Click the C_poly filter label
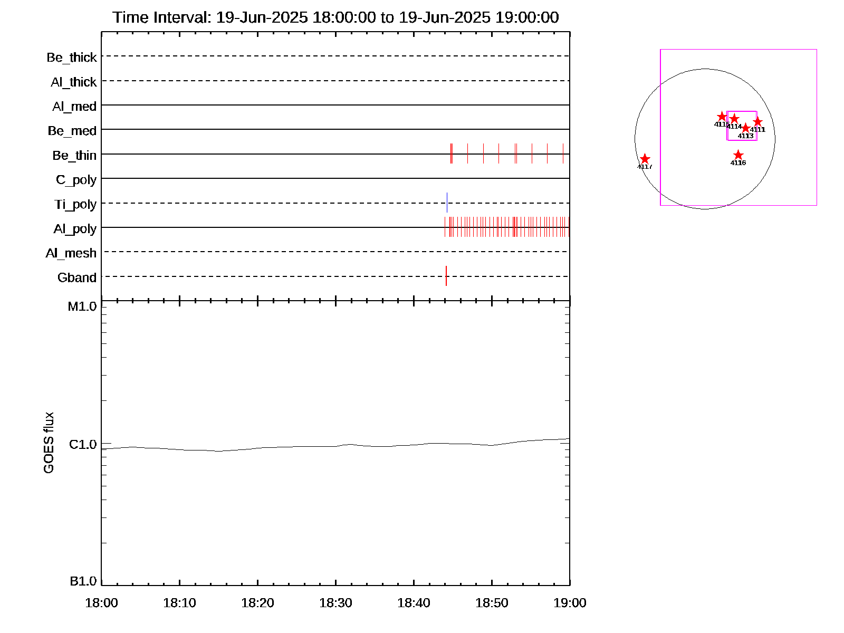844x633 pixels. point(76,180)
